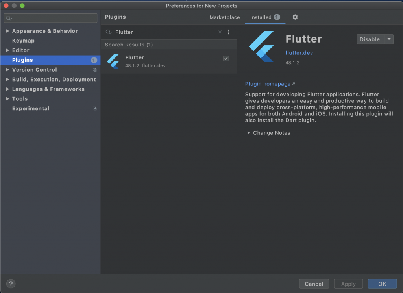
Task: Click the Apply button
Action: point(348,284)
